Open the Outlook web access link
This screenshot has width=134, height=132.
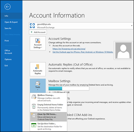(69, 49)
